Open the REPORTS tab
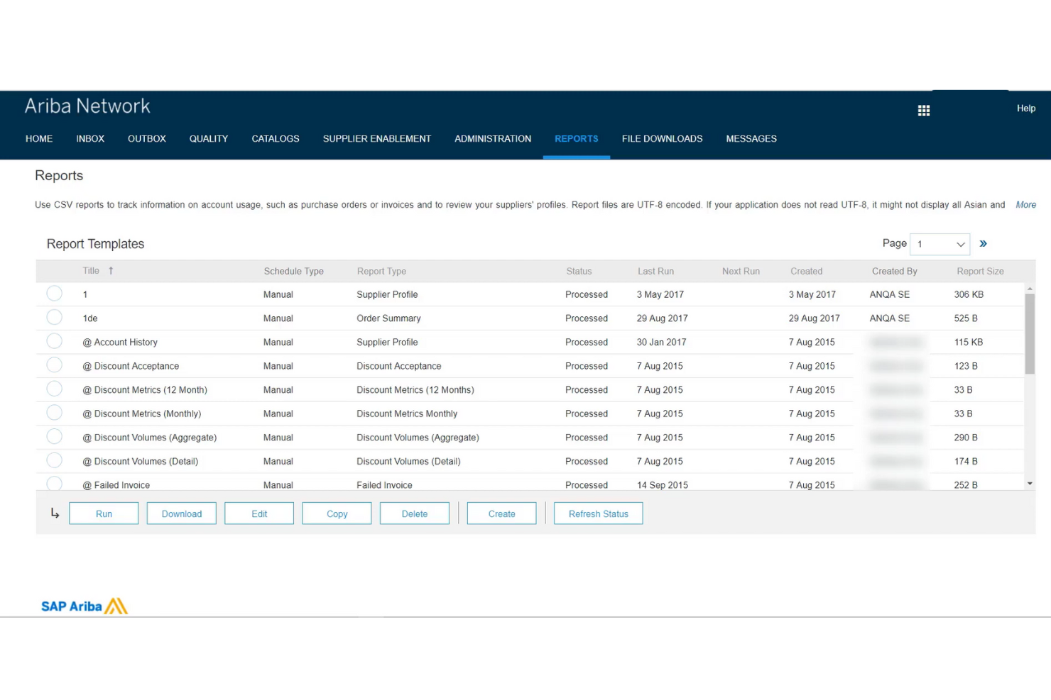Screen dimensions: 1051x700 pyautogui.click(x=577, y=139)
